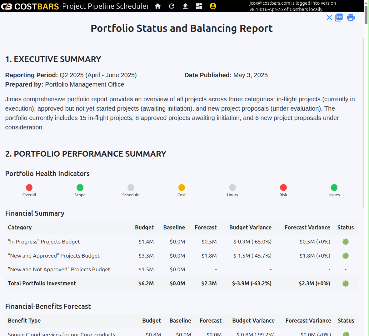Print the report with printer icon
Viewport: 369px width, 336px height.
click(x=351, y=18)
